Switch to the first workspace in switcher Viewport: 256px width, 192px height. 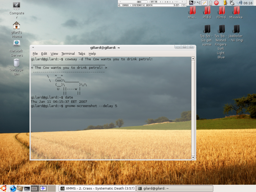pyautogui.click(x=35, y=188)
